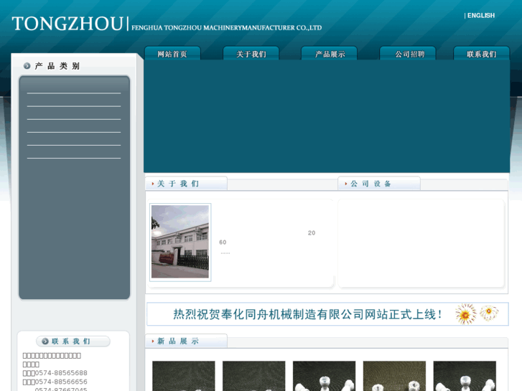The image size is (522, 391).
Task: Select fax number 0574-88566656
Action: point(61,382)
